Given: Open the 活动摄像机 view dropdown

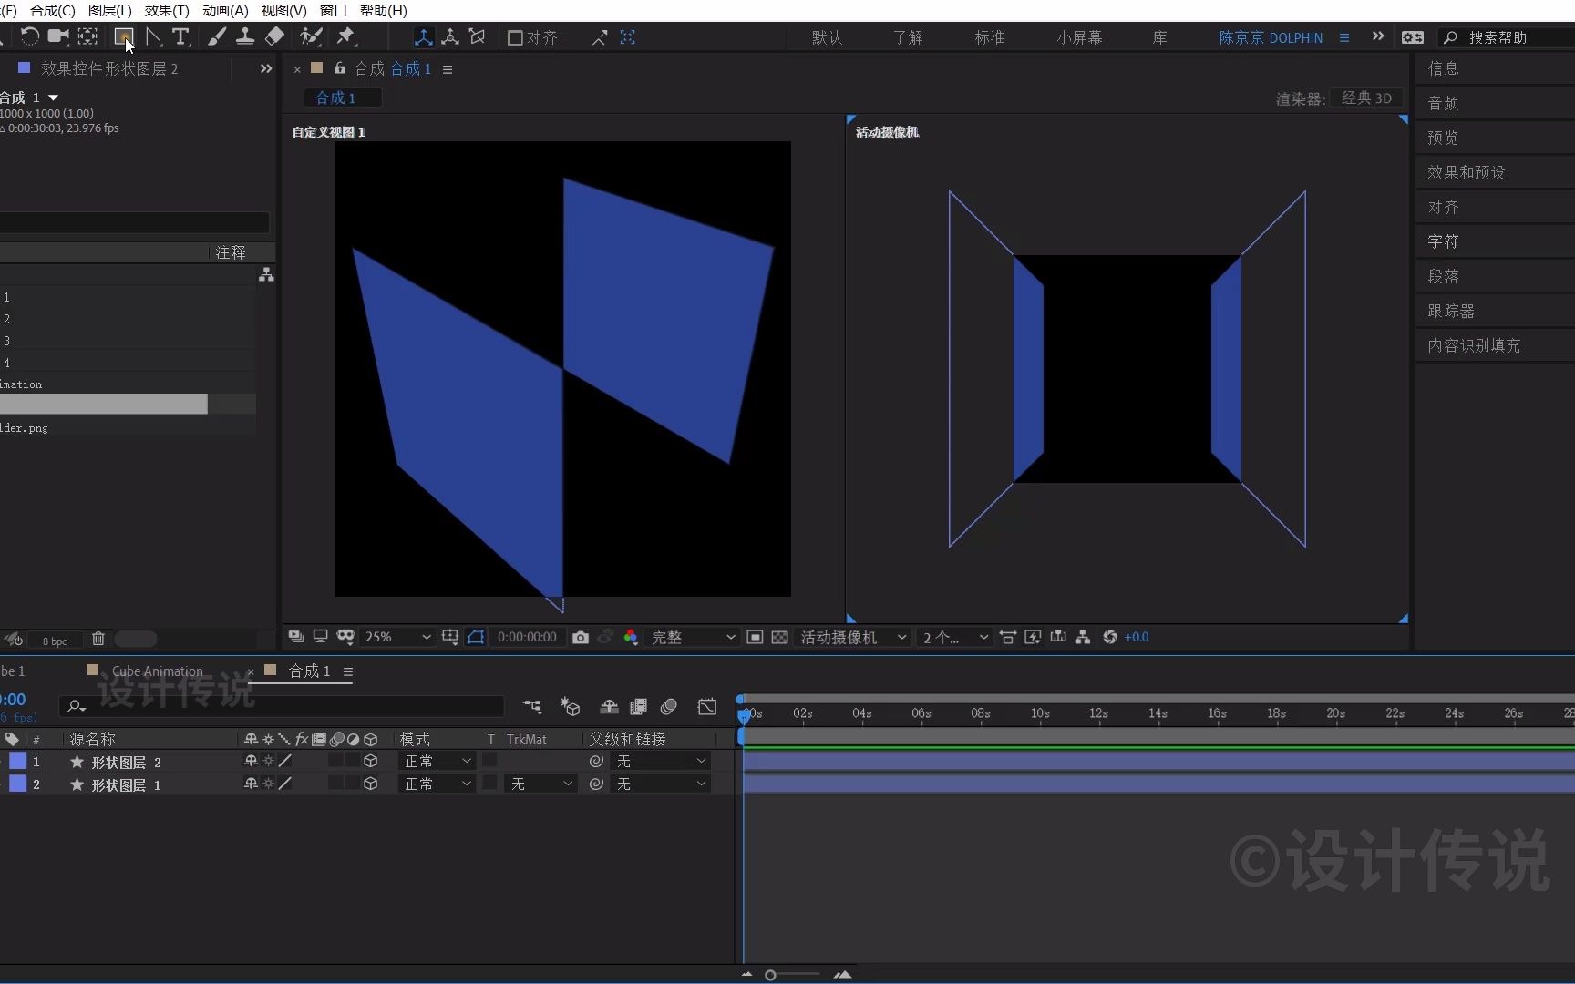Looking at the screenshot, I should tap(853, 638).
